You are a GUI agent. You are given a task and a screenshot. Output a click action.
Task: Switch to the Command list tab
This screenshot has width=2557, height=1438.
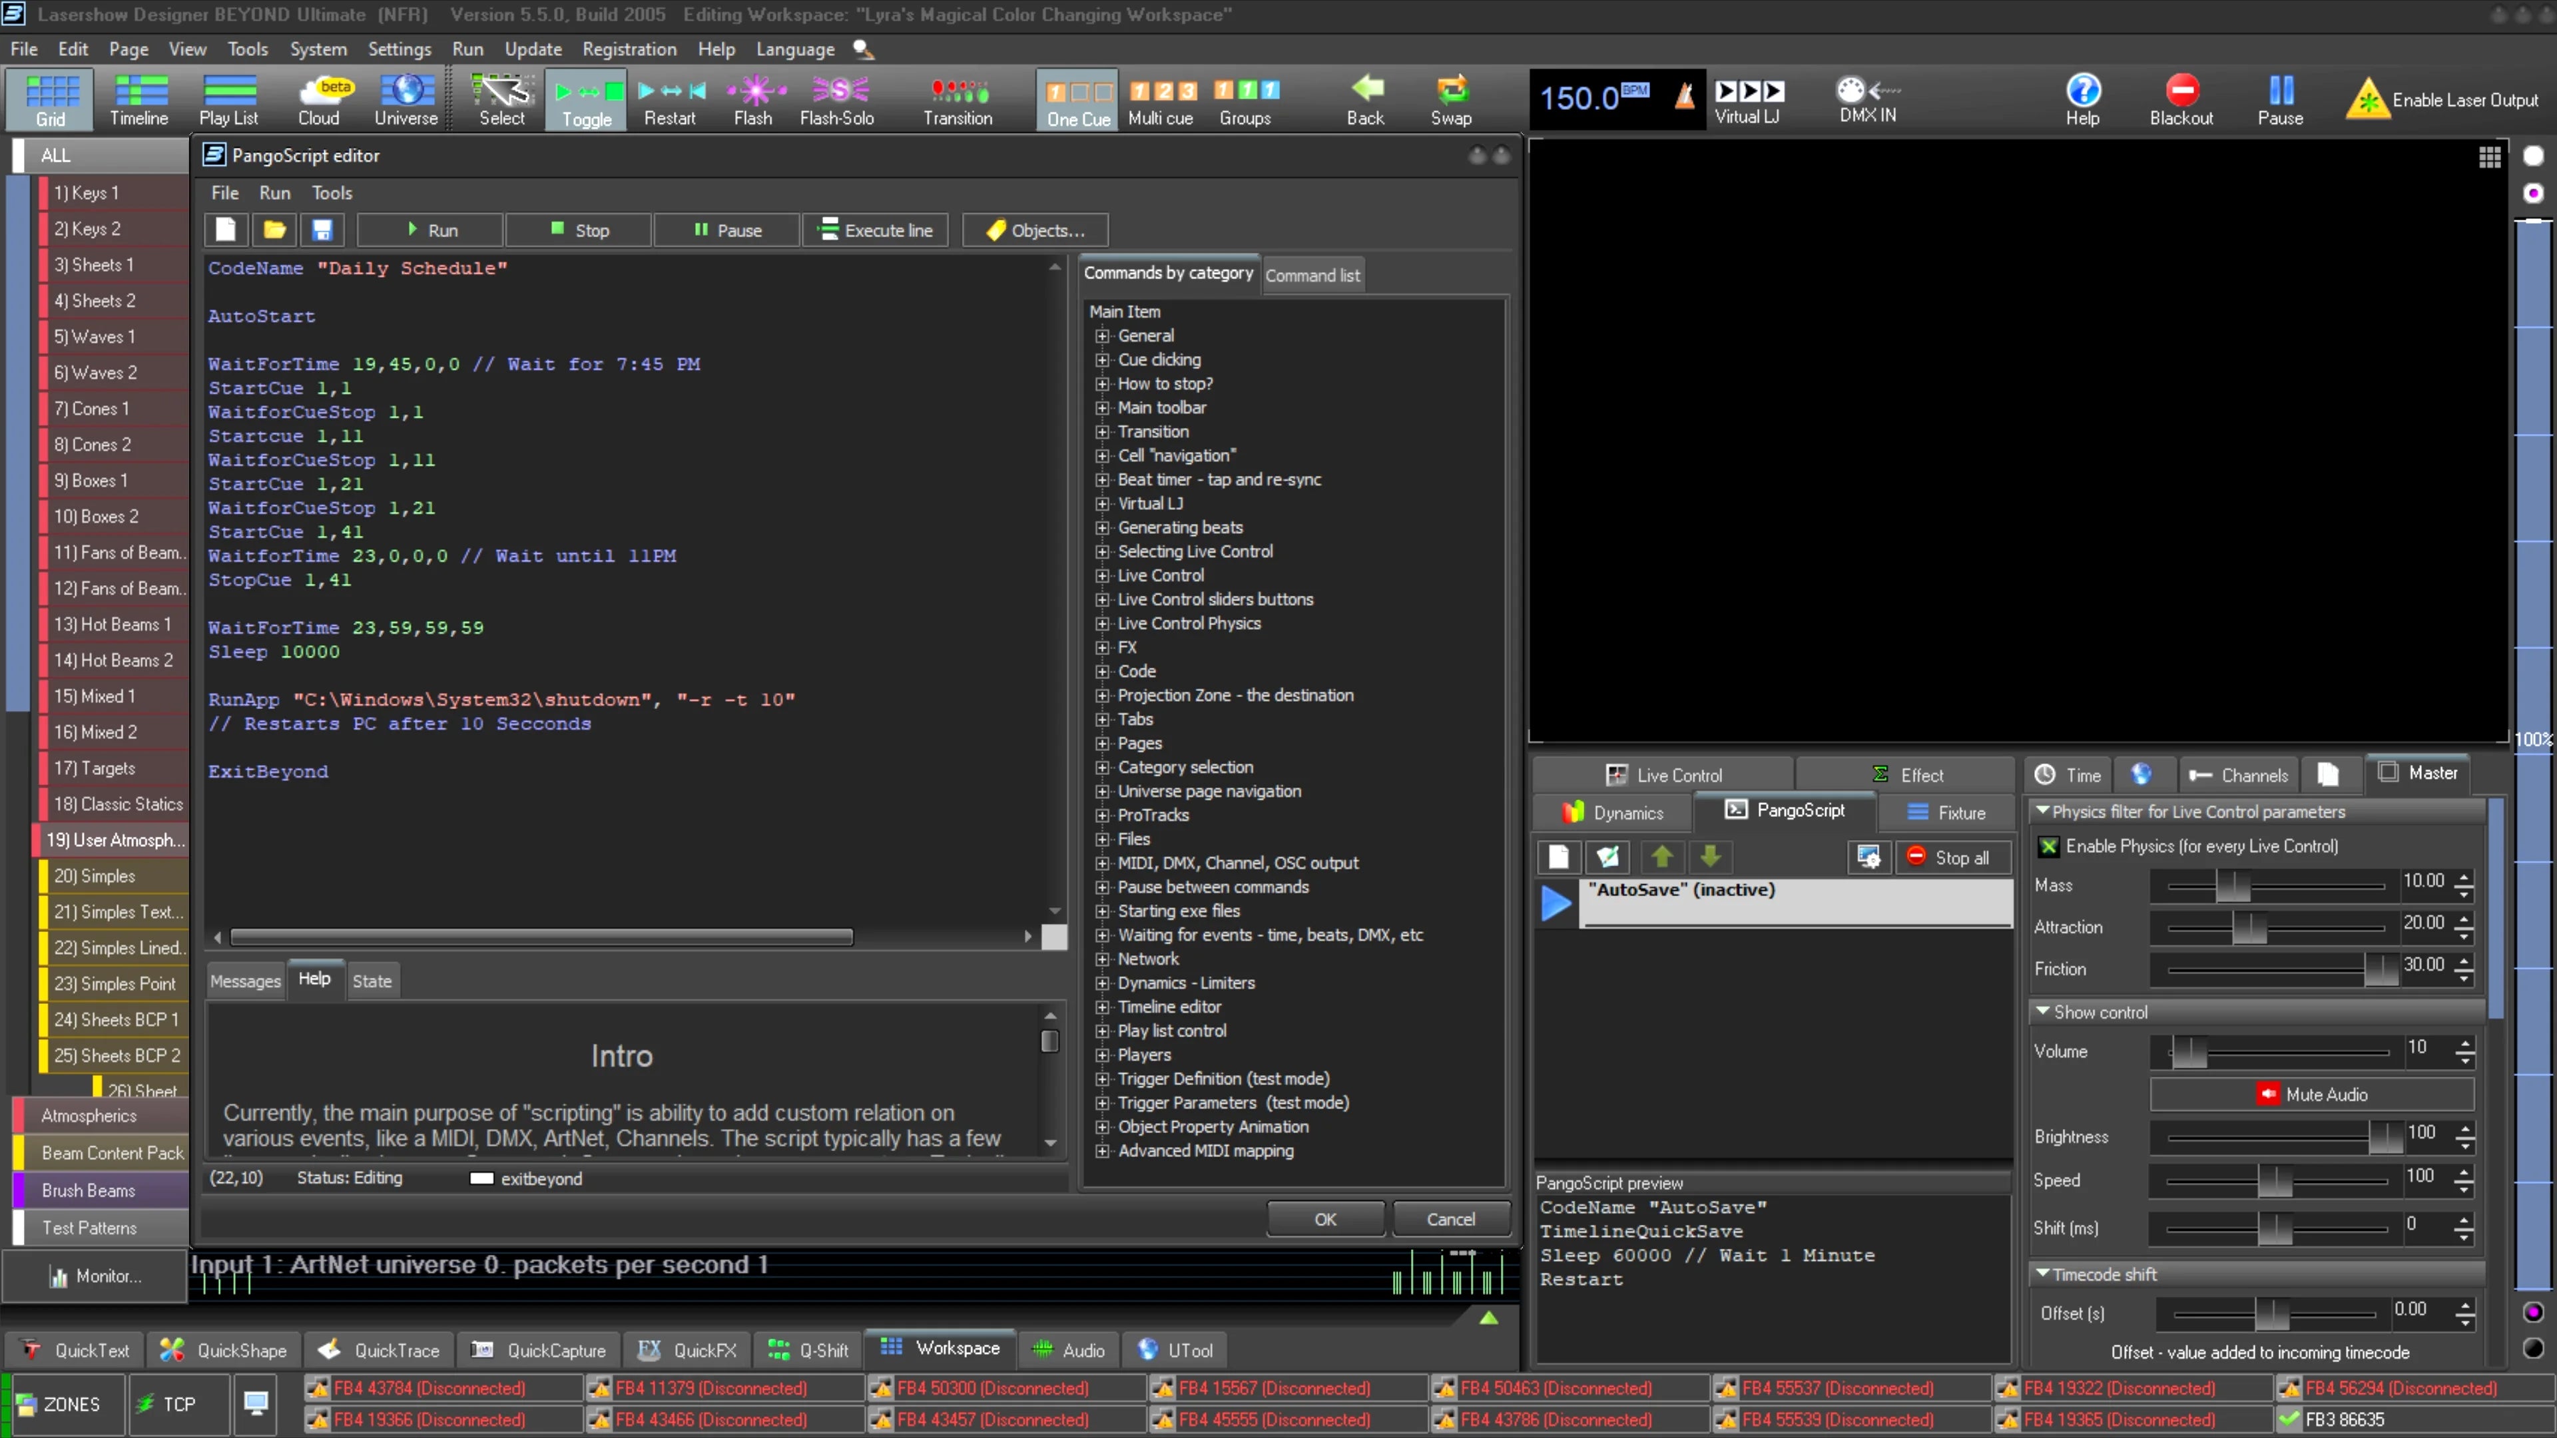coord(1312,276)
